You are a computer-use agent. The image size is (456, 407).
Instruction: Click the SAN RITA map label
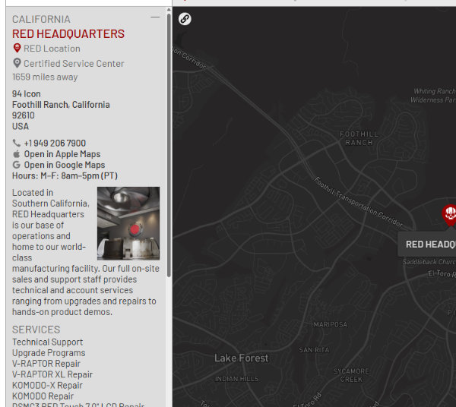315,350
